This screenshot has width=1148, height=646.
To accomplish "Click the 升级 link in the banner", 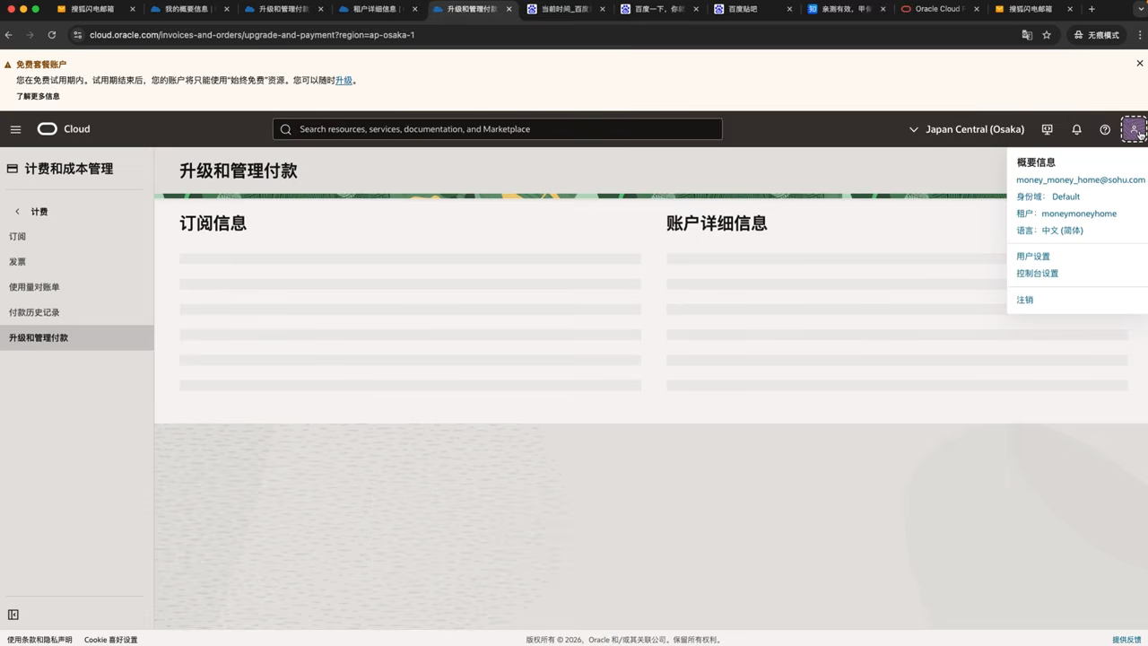I will click(344, 80).
